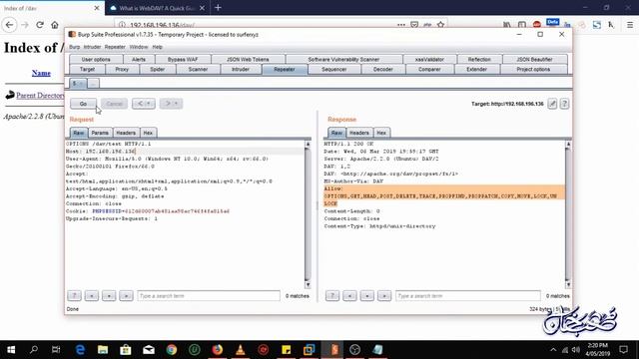Edit target with the pencil icon
Screen dimensions: 639x359
click(x=552, y=104)
